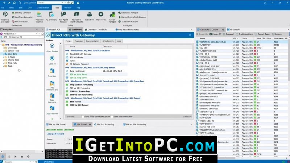Click Suspend button in vCenter console
Image resolution: width=290 pixels, height=163 pixels.
[228, 34]
